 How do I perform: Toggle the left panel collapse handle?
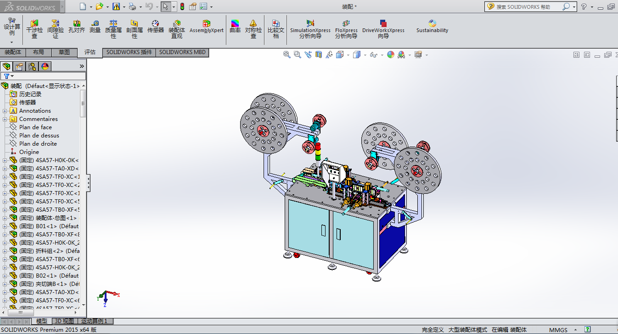[x=88, y=183]
